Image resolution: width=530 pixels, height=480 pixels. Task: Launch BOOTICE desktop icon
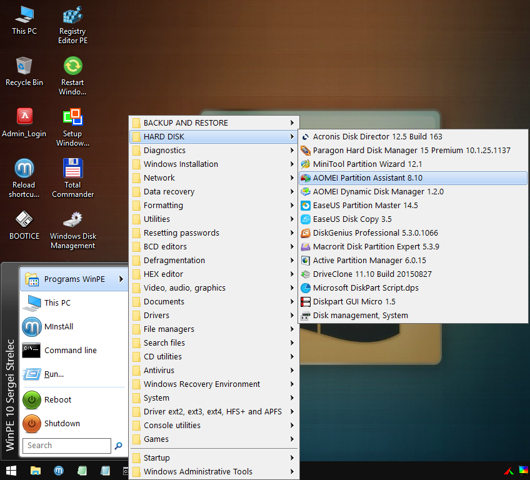tap(24, 226)
